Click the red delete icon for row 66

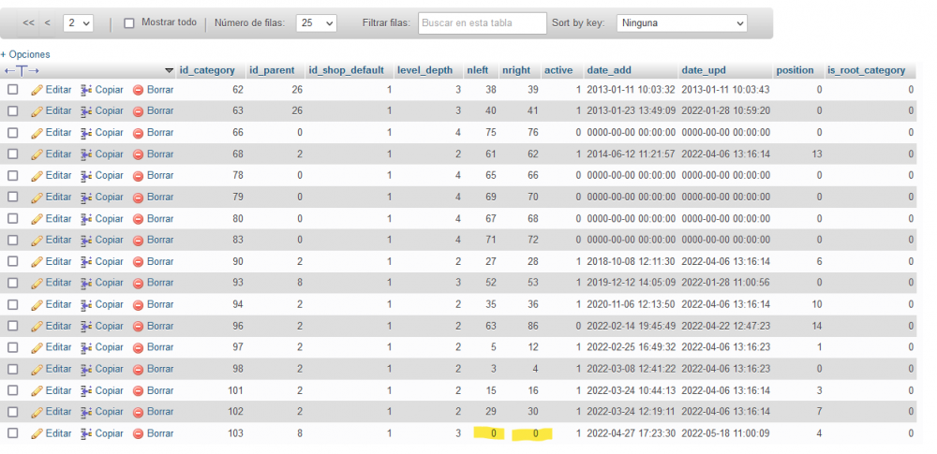[138, 133]
